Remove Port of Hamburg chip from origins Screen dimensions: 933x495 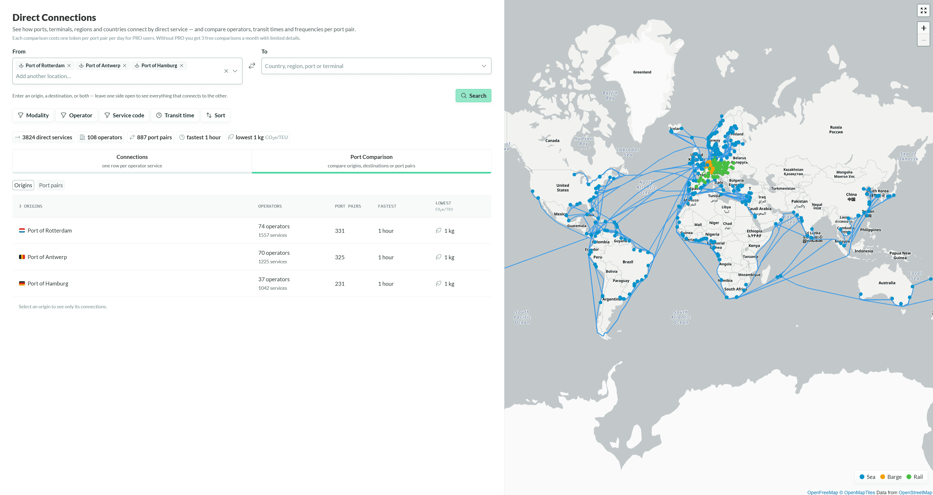point(181,65)
